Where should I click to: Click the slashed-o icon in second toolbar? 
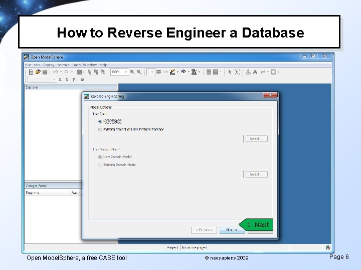82,79
